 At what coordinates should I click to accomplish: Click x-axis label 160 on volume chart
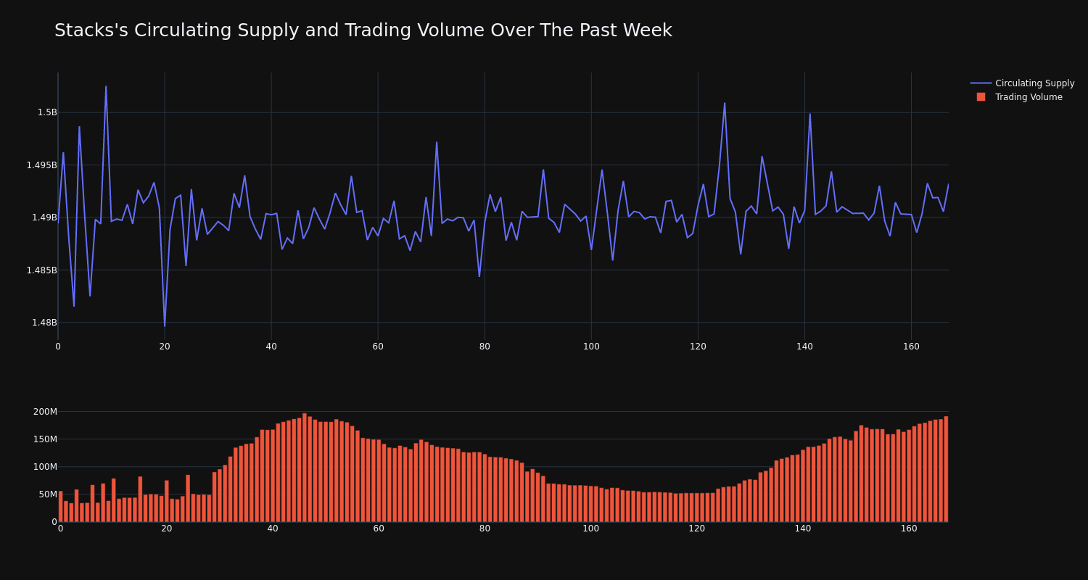909,529
